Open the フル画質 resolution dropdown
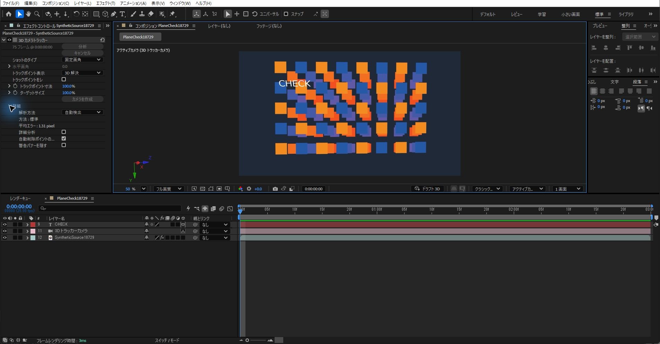The height and width of the screenshot is (344, 660). pyautogui.click(x=169, y=189)
